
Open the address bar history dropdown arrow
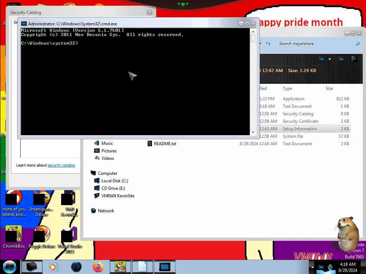coord(260,44)
